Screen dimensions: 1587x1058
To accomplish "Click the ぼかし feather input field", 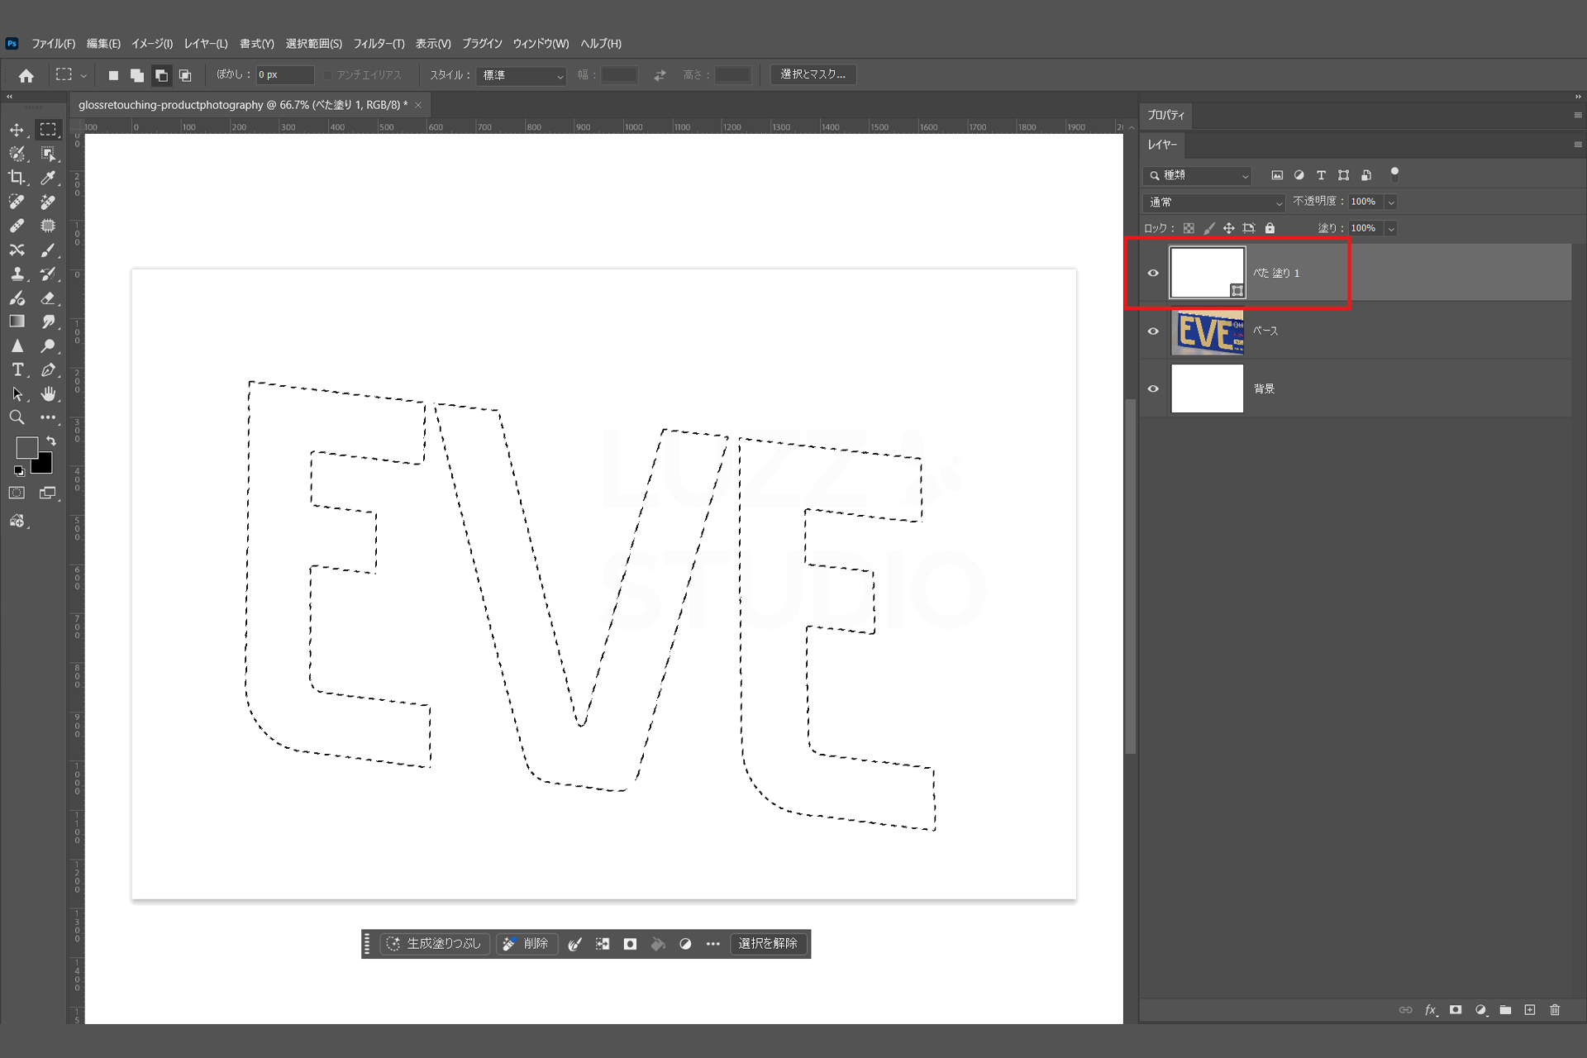I will click(284, 75).
